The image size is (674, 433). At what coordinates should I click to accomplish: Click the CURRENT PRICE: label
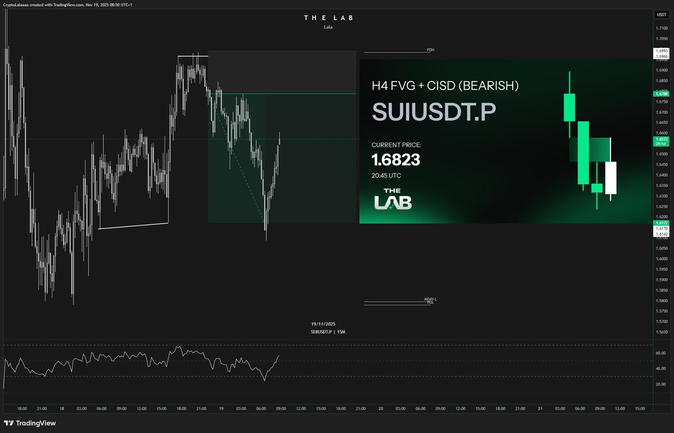point(397,145)
